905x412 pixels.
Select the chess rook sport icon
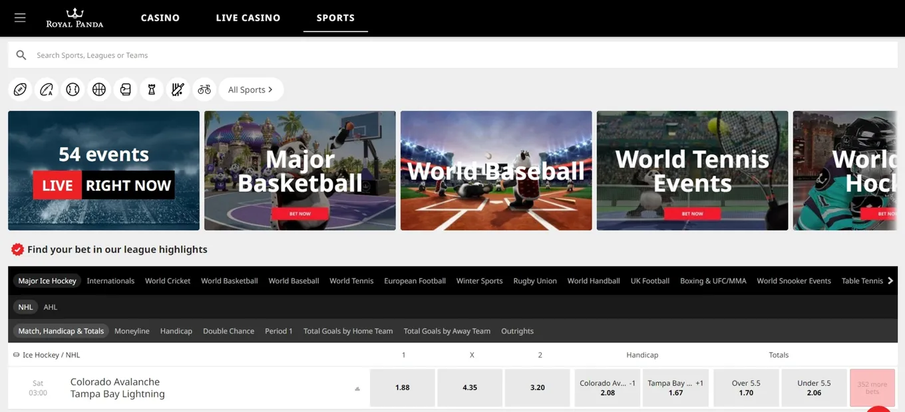(x=152, y=89)
